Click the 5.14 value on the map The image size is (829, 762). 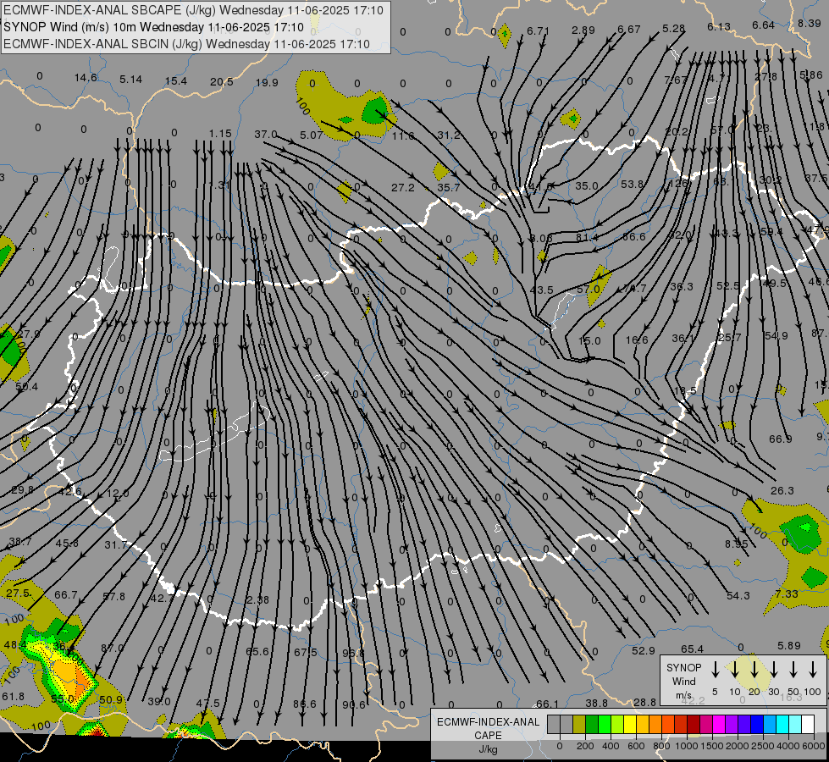pyautogui.click(x=130, y=80)
